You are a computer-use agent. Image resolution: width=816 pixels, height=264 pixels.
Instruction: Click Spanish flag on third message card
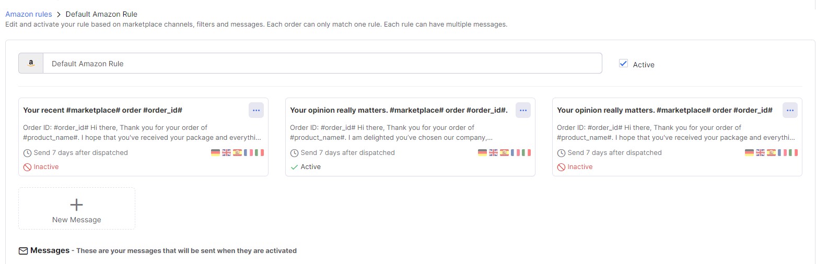tap(771, 153)
